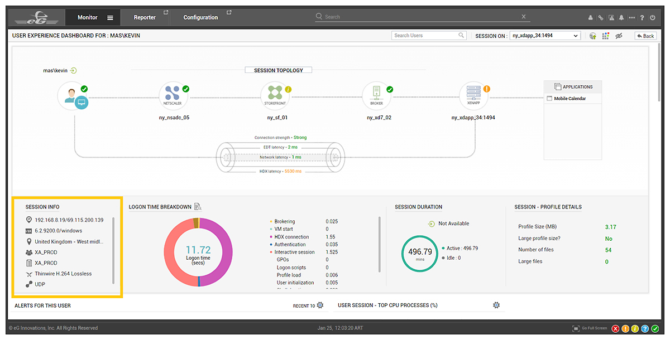The height and width of the screenshot is (340, 670).
Task: Click the ny_sf_01 label
Action: 277,118
